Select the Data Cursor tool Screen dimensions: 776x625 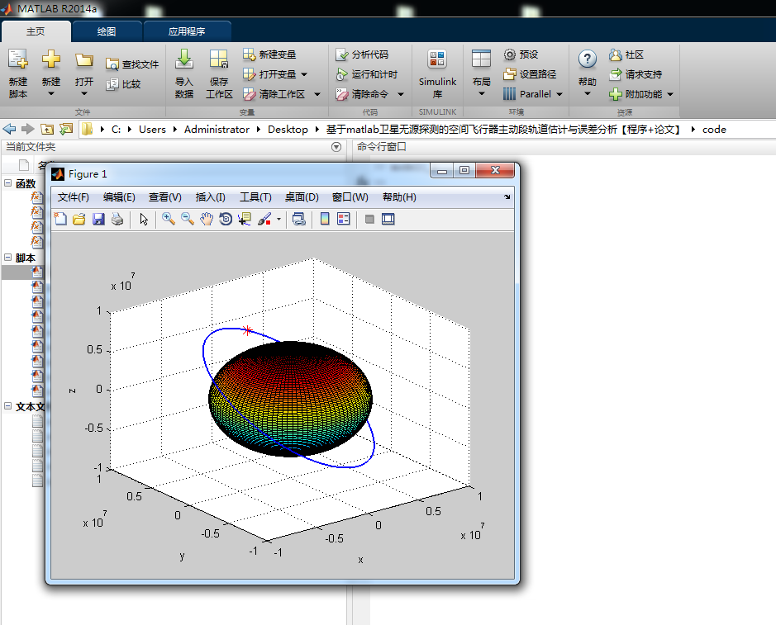245,219
